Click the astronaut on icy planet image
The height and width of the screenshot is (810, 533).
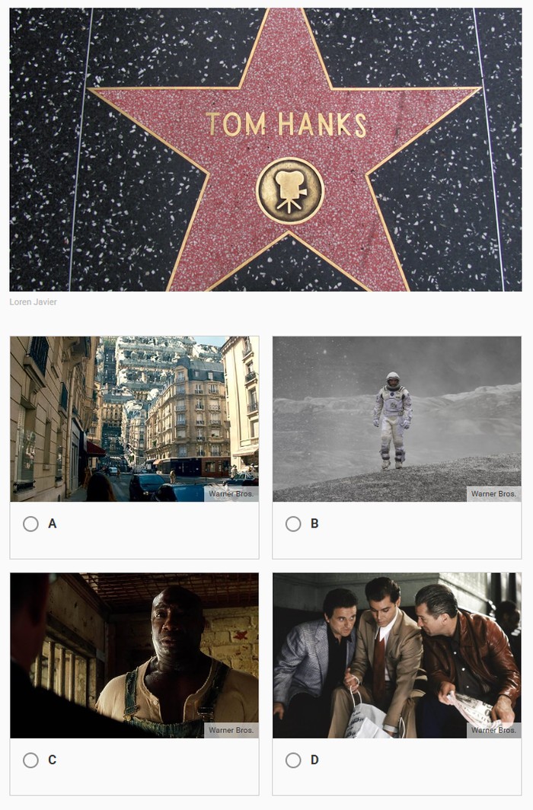click(x=397, y=419)
